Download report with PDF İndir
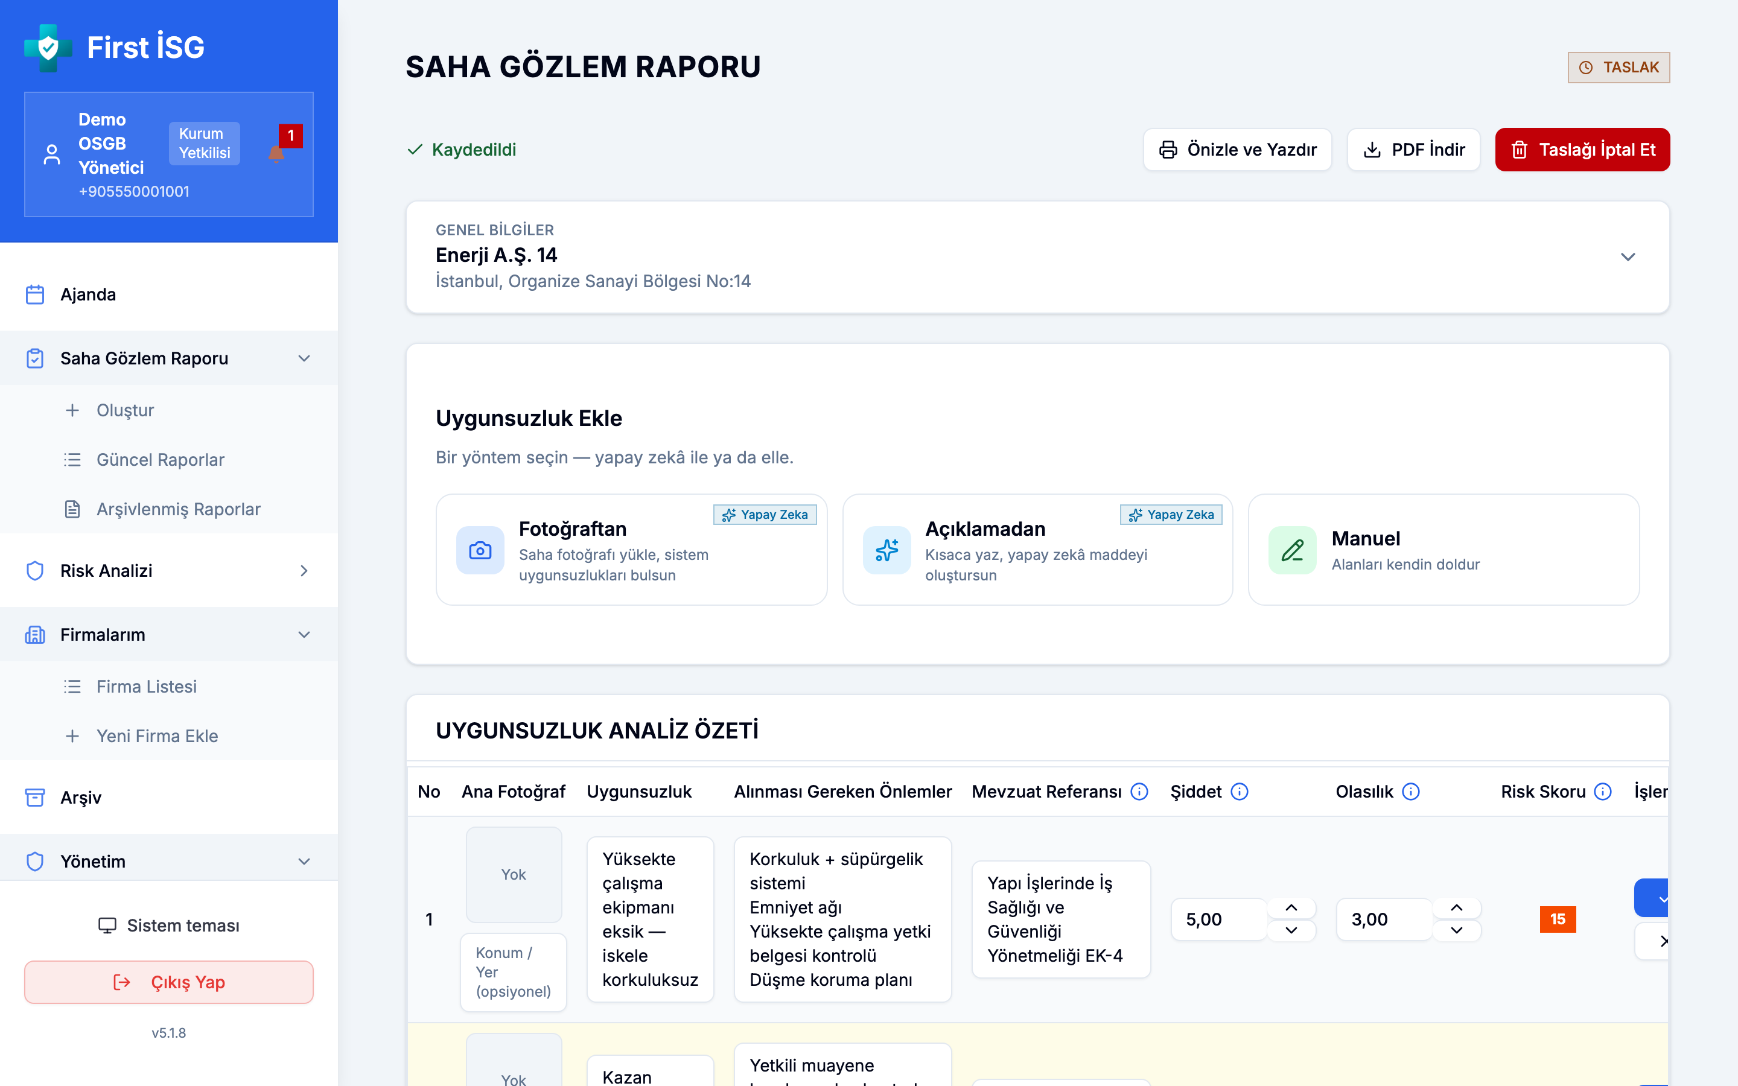 (1413, 150)
